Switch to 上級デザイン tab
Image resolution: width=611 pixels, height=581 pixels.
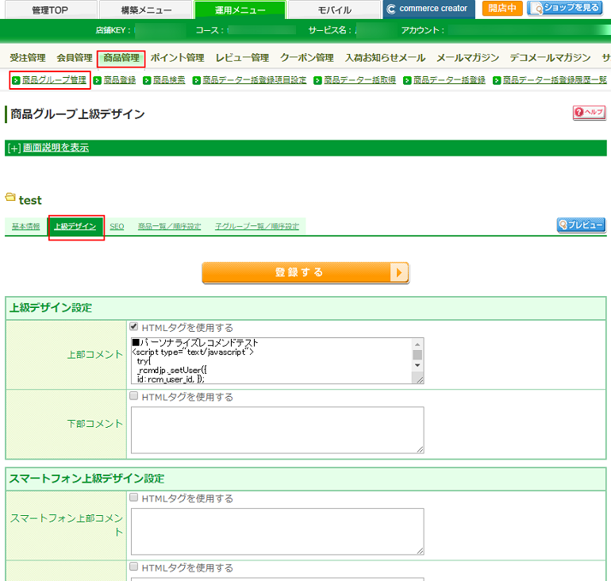coord(75,226)
